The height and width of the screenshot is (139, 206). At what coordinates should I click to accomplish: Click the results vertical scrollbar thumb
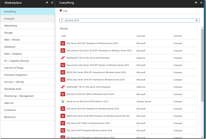coord(202,65)
